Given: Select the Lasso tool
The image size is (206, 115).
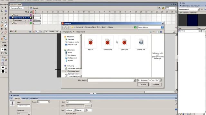Looking at the screenshot, I should 5,14.
